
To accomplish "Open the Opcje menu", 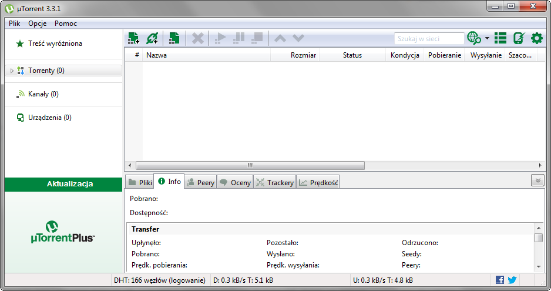I will click(x=38, y=24).
